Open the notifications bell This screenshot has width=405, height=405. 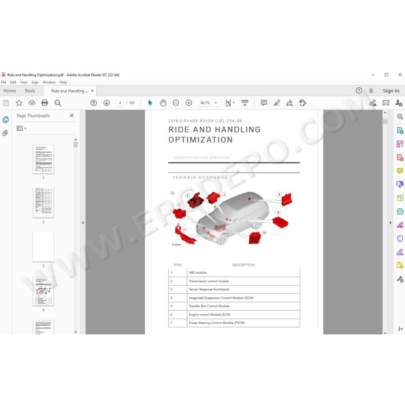tap(371, 91)
